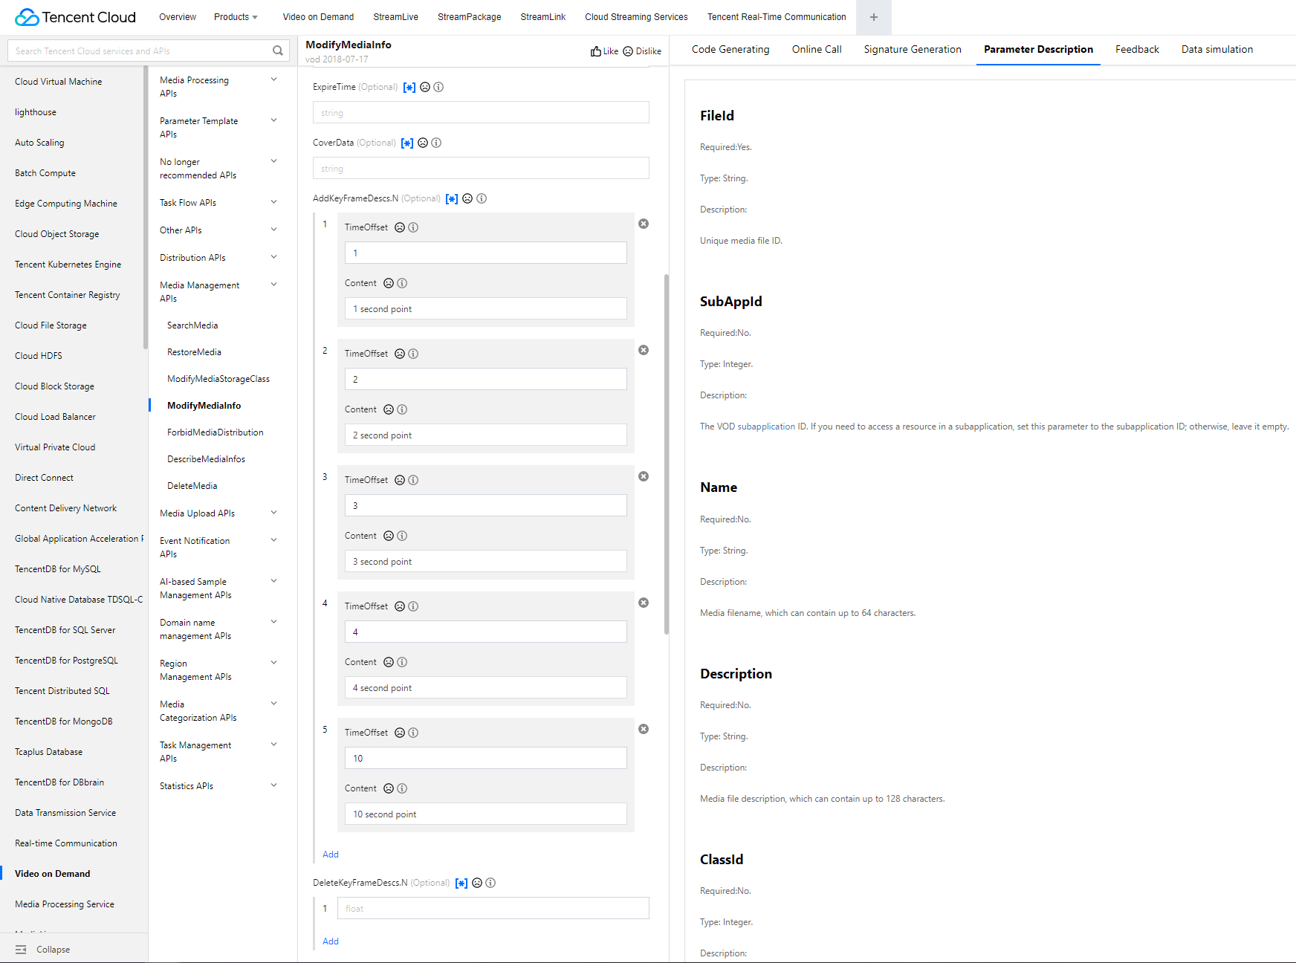This screenshot has height=963, width=1296.
Task: Click CoverData variable bracket icon
Action: click(x=407, y=143)
